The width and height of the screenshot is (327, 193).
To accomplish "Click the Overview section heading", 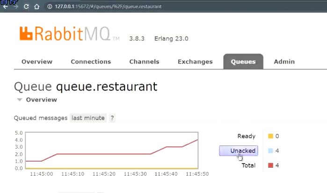I will pyautogui.click(x=41, y=100).
